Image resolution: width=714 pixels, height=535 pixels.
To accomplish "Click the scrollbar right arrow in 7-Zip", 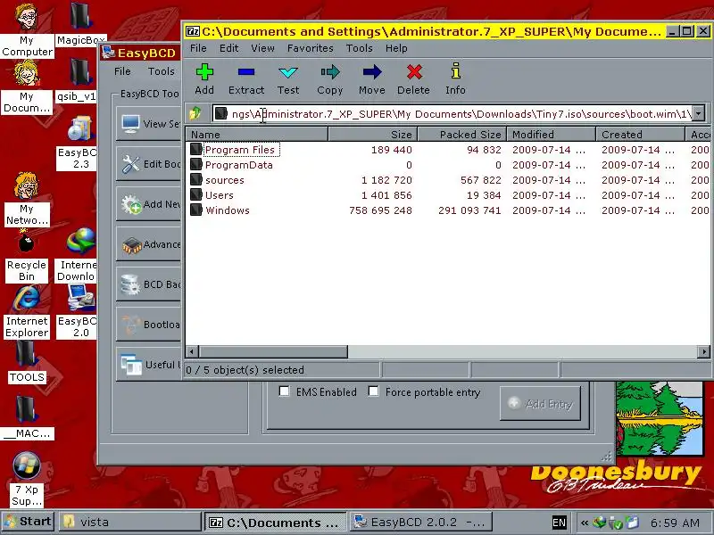I will pos(704,351).
